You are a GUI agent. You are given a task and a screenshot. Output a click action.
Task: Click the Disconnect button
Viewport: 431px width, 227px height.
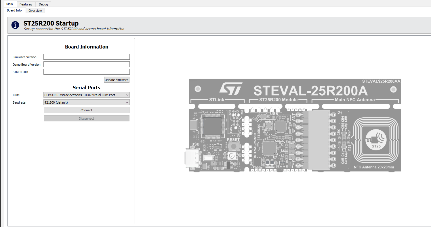[87, 119]
